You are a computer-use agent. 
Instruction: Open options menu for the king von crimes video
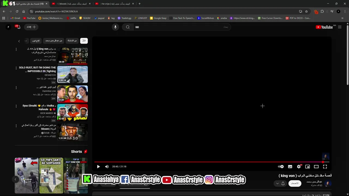click(x=16, y=49)
